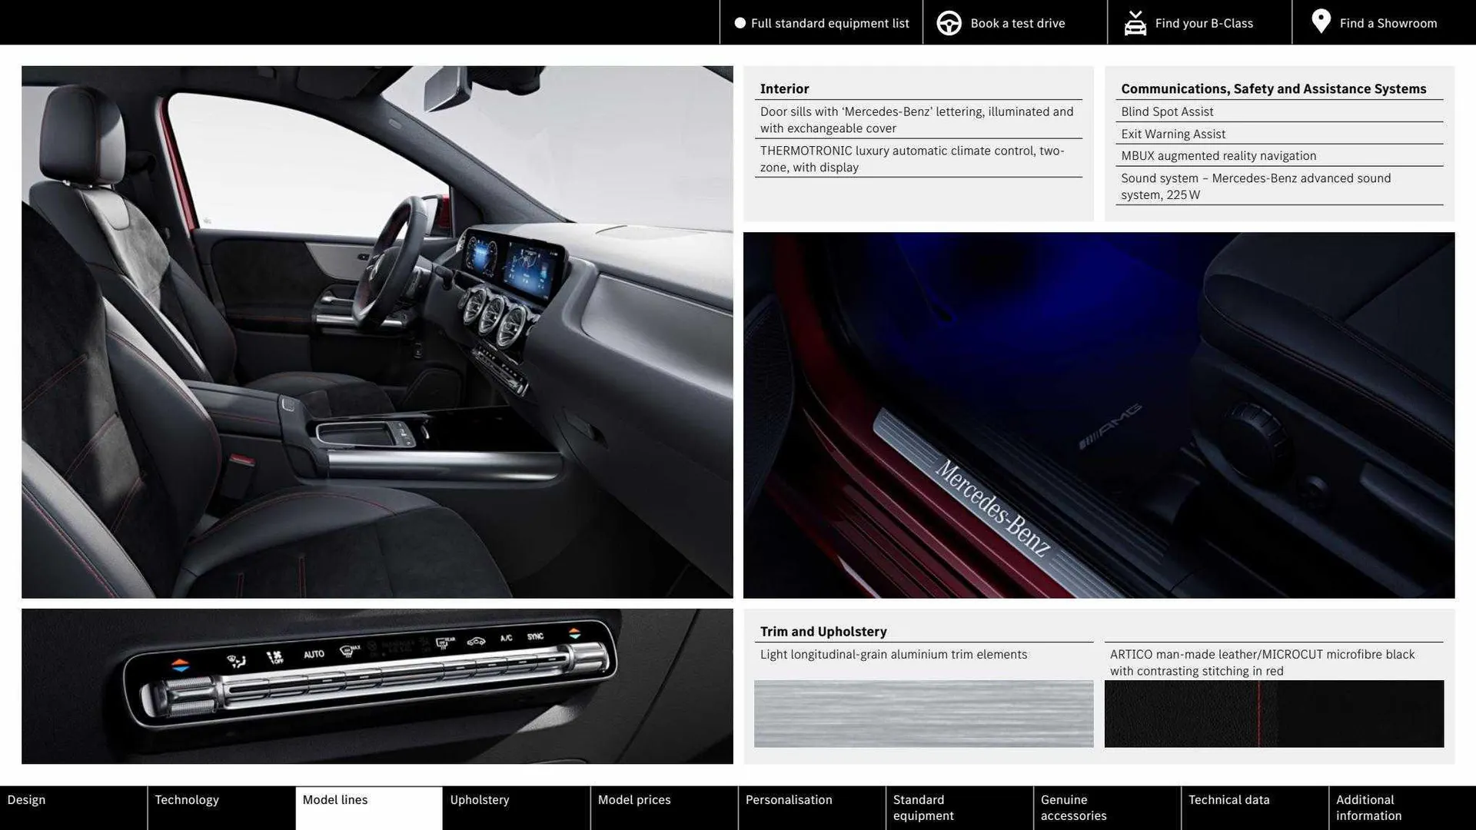Open the Find a Showroom link

pyautogui.click(x=1388, y=23)
